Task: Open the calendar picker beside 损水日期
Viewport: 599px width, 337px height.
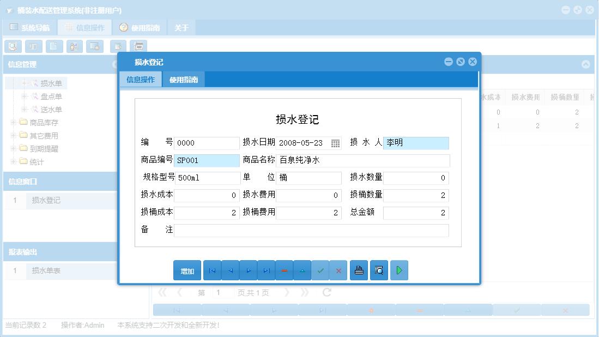Action: [336, 143]
